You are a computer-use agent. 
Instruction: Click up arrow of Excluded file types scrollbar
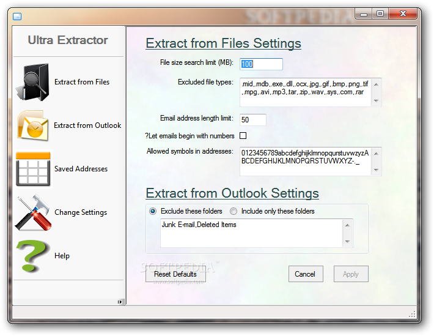point(376,84)
